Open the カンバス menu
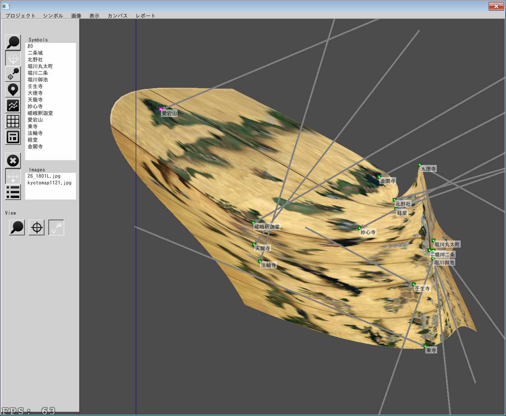The image size is (506, 416). pos(118,16)
